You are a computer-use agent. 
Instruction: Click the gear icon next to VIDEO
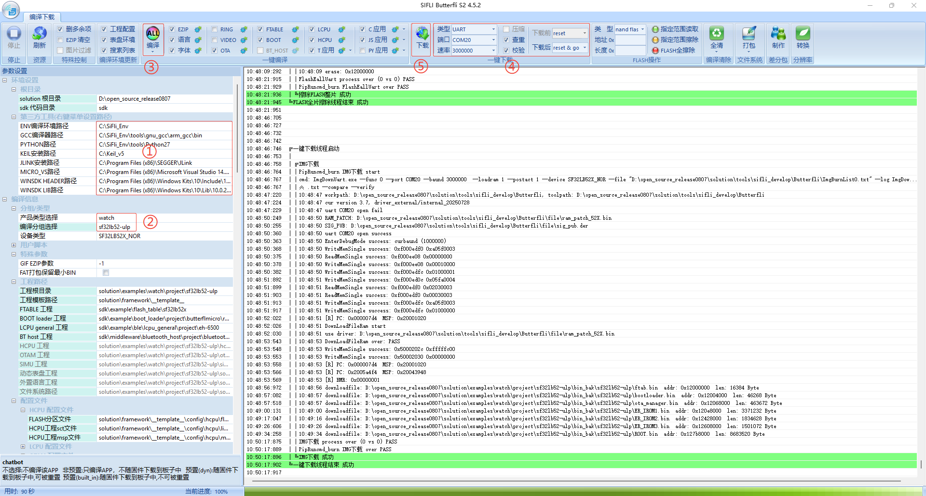point(244,40)
